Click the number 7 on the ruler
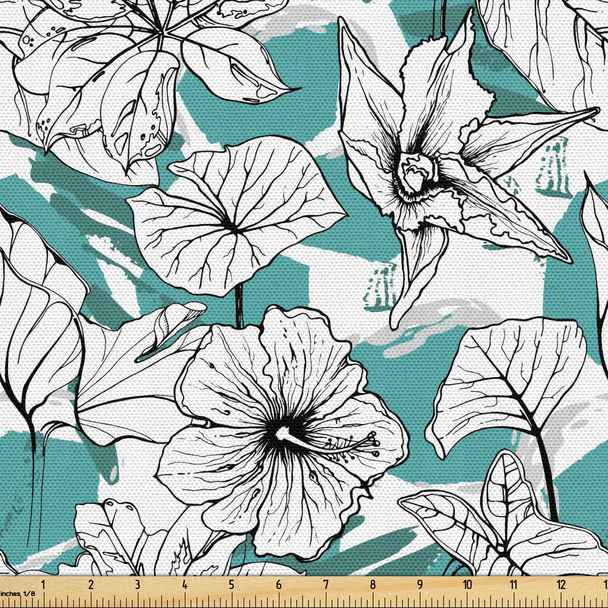 click(x=326, y=584)
